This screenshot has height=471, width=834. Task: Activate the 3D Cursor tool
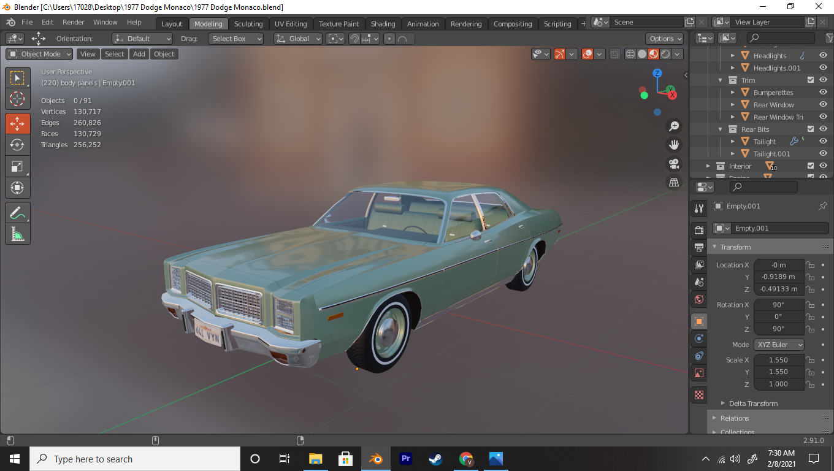[18, 99]
